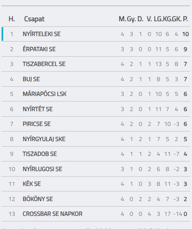Viewport: 192px width, 229px height.
Task: Click NYÍRTÉT SE team name
Action: (x=38, y=109)
